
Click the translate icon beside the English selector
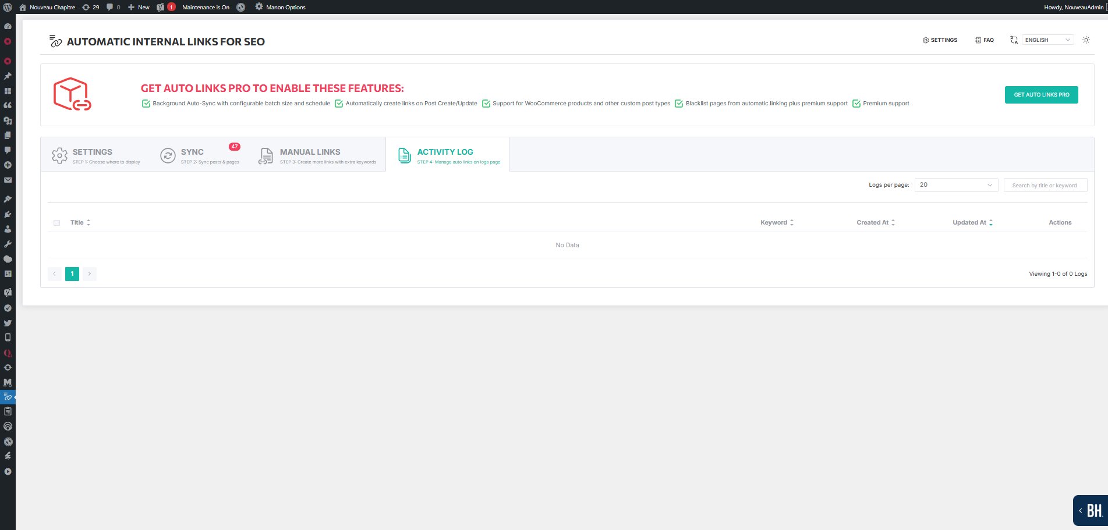coord(1014,40)
